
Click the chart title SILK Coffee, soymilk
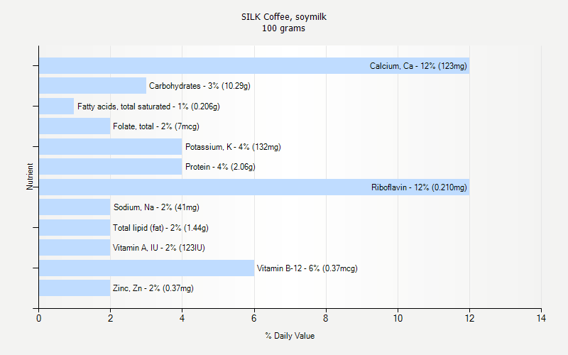click(284, 16)
